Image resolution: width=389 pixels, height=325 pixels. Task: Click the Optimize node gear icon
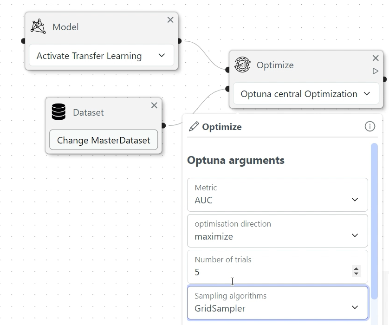coord(242,65)
